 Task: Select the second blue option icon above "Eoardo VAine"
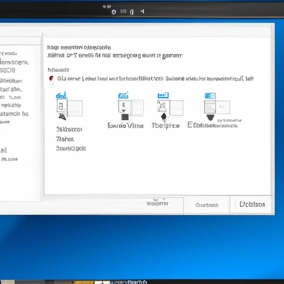tap(123, 95)
